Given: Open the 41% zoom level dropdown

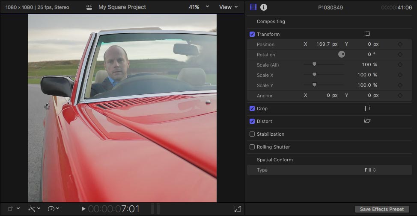Looking at the screenshot, I should (199, 7).
